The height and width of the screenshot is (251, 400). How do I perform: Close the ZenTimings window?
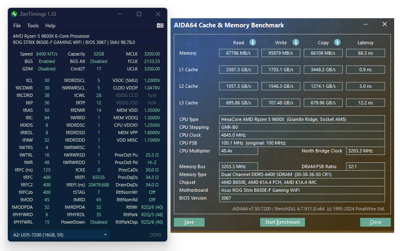pos(158,14)
